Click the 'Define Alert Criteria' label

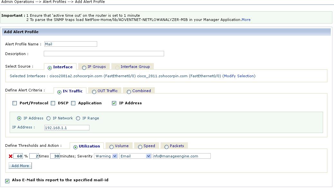click(25, 90)
